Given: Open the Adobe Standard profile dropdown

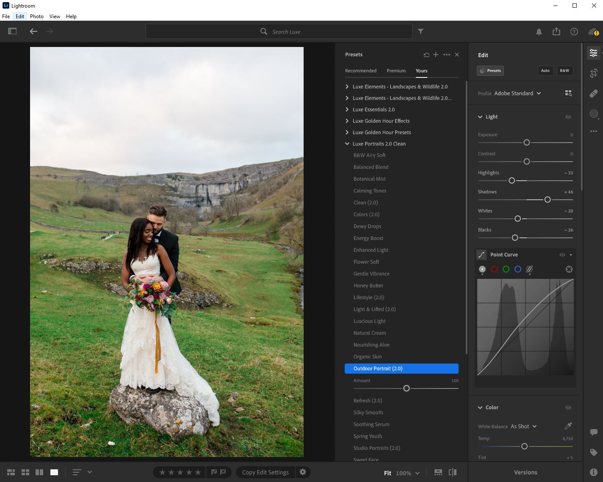Looking at the screenshot, I should pyautogui.click(x=517, y=94).
